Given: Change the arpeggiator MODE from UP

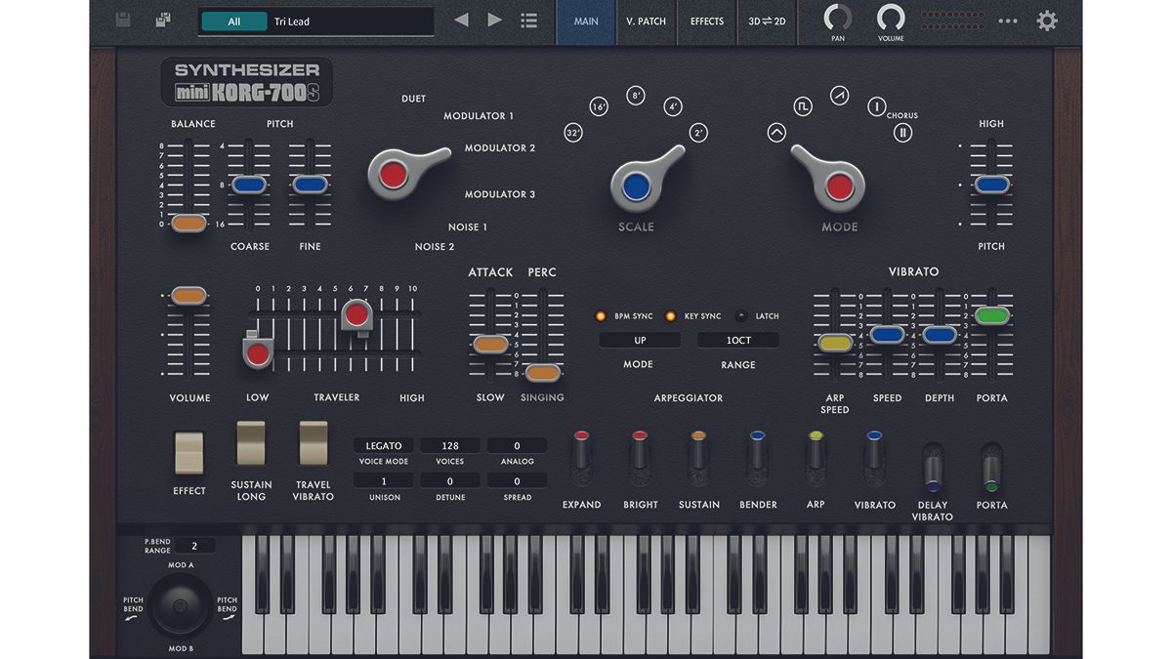Looking at the screenshot, I should pyautogui.click(x=639, y=339).
